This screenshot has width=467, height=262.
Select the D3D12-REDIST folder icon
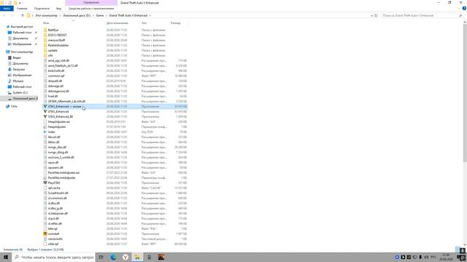click(x=45, y=35)
